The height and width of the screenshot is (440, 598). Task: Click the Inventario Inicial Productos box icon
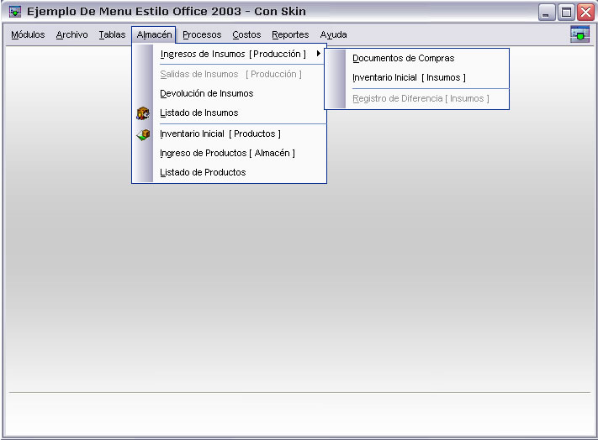click(143, 134)
